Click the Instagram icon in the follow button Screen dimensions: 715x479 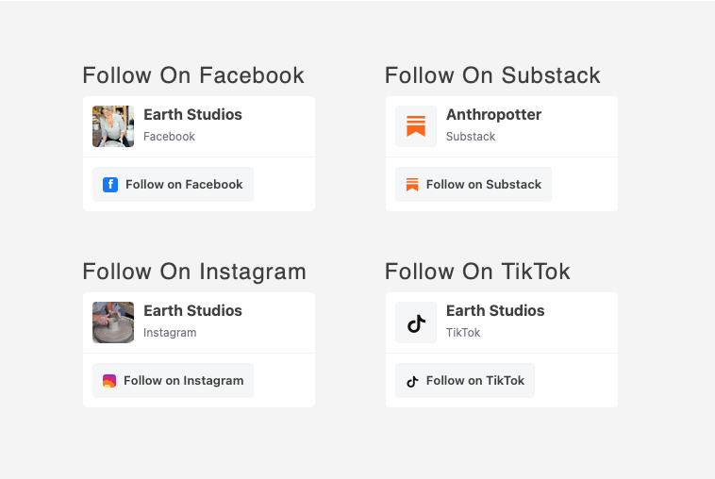pyautogui.click(x=109, y=381)
